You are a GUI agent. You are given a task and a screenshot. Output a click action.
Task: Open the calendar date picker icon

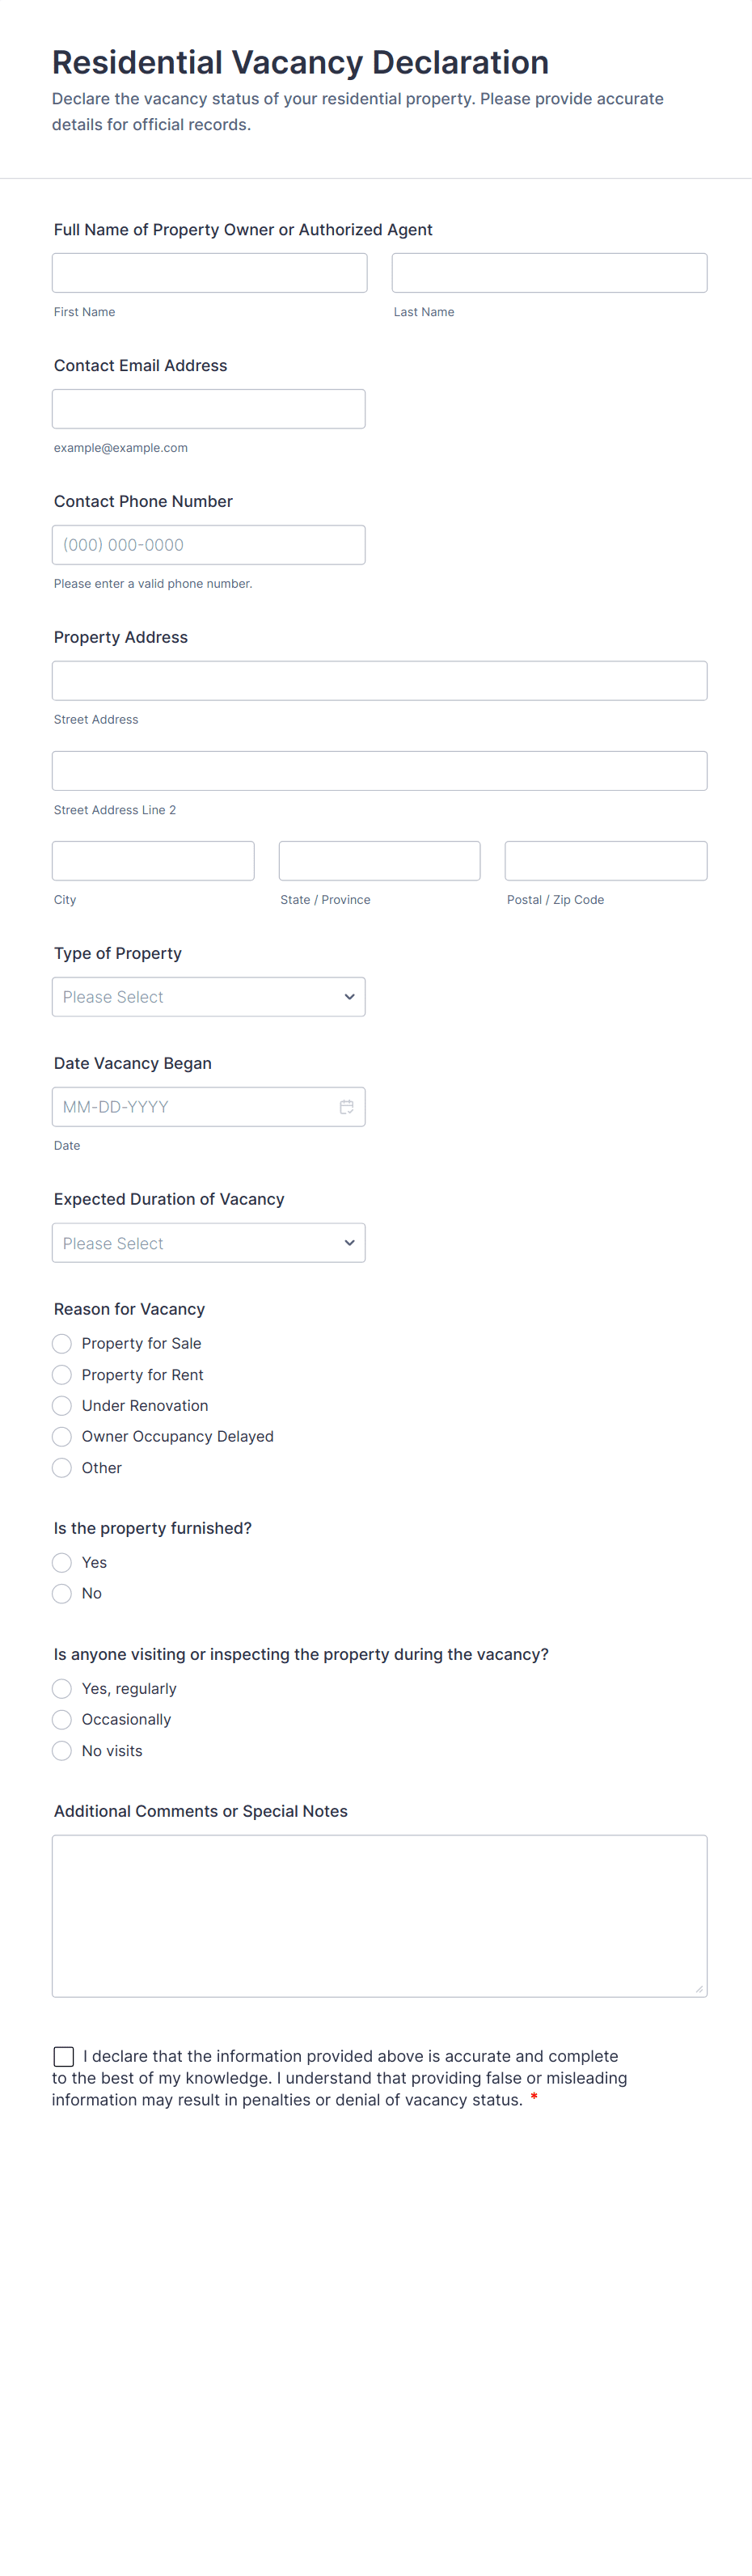[346, 1107]
